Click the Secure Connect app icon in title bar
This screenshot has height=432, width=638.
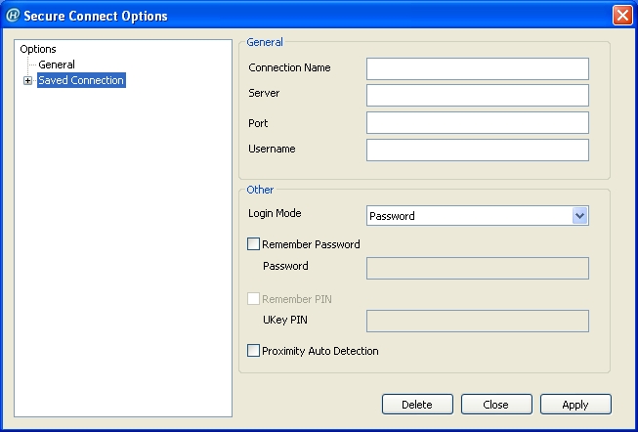[13, 16]
